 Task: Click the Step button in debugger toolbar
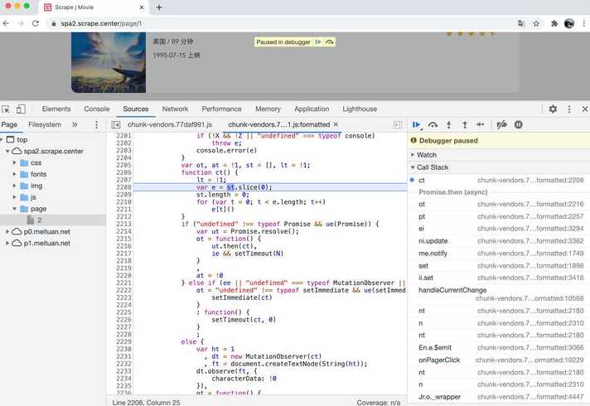tap(481, 124)
